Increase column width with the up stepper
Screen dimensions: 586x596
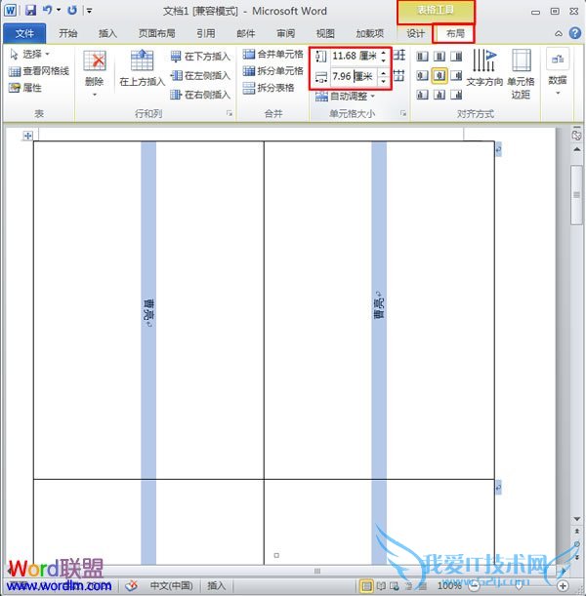[x=384, y=73]
